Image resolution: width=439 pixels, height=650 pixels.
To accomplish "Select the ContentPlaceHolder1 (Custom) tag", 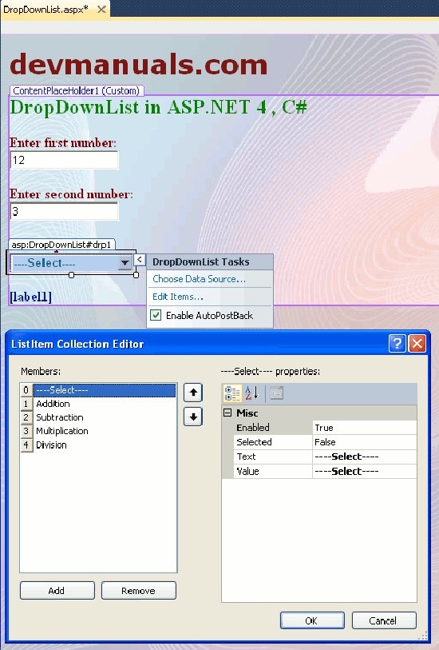I will (x=77, y=90).
